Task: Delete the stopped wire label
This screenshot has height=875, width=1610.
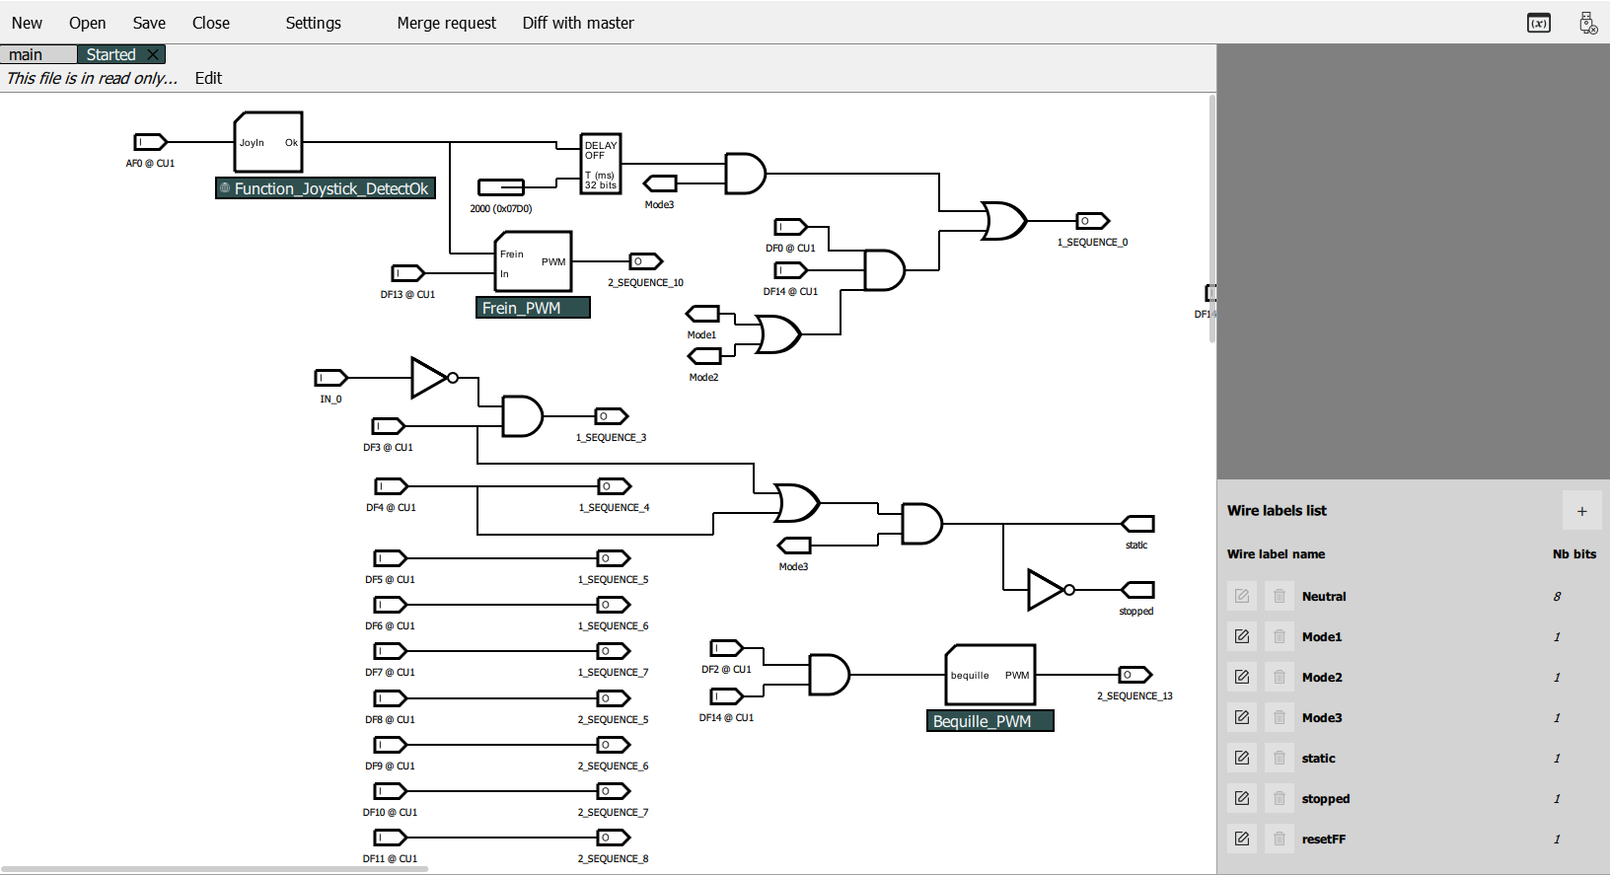Action: click(x=1280, y=799)
